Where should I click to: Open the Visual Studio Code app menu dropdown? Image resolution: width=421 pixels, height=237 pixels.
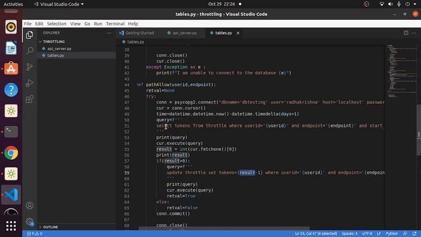click(x=59, y=4)
